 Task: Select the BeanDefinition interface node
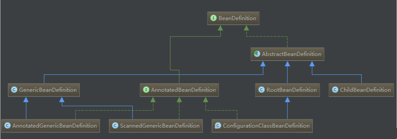click(x=233, y=18)
